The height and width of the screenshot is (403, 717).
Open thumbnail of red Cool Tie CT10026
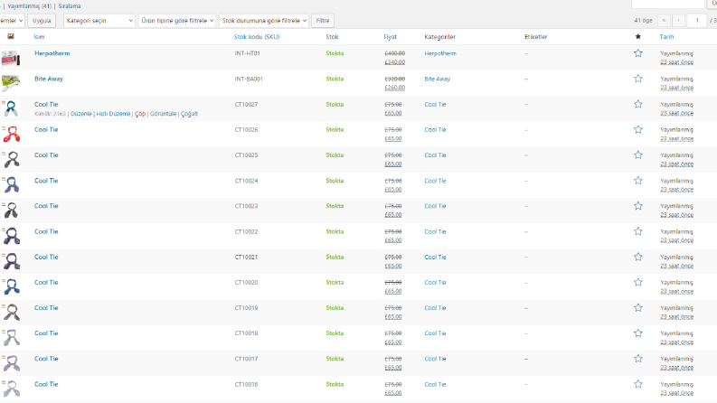[x=11, y=135]
